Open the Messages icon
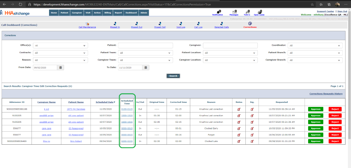351x168 pixels. click(x=234, y=12)
